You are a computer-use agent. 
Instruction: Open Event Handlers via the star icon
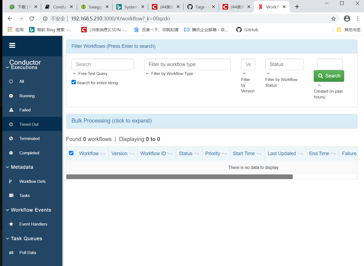(x=11, y=224)
